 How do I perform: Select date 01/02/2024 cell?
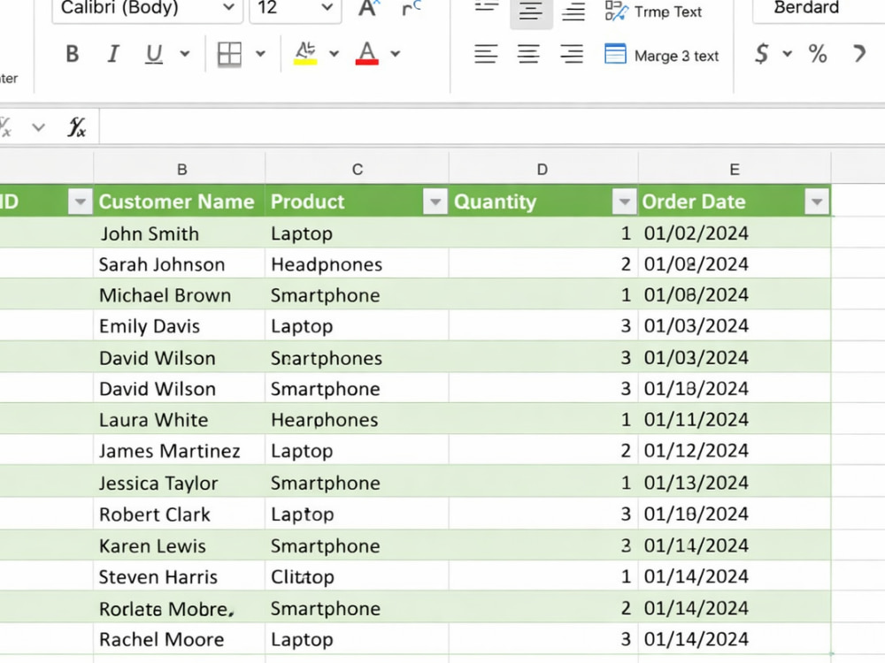click(x=735, y=233)
